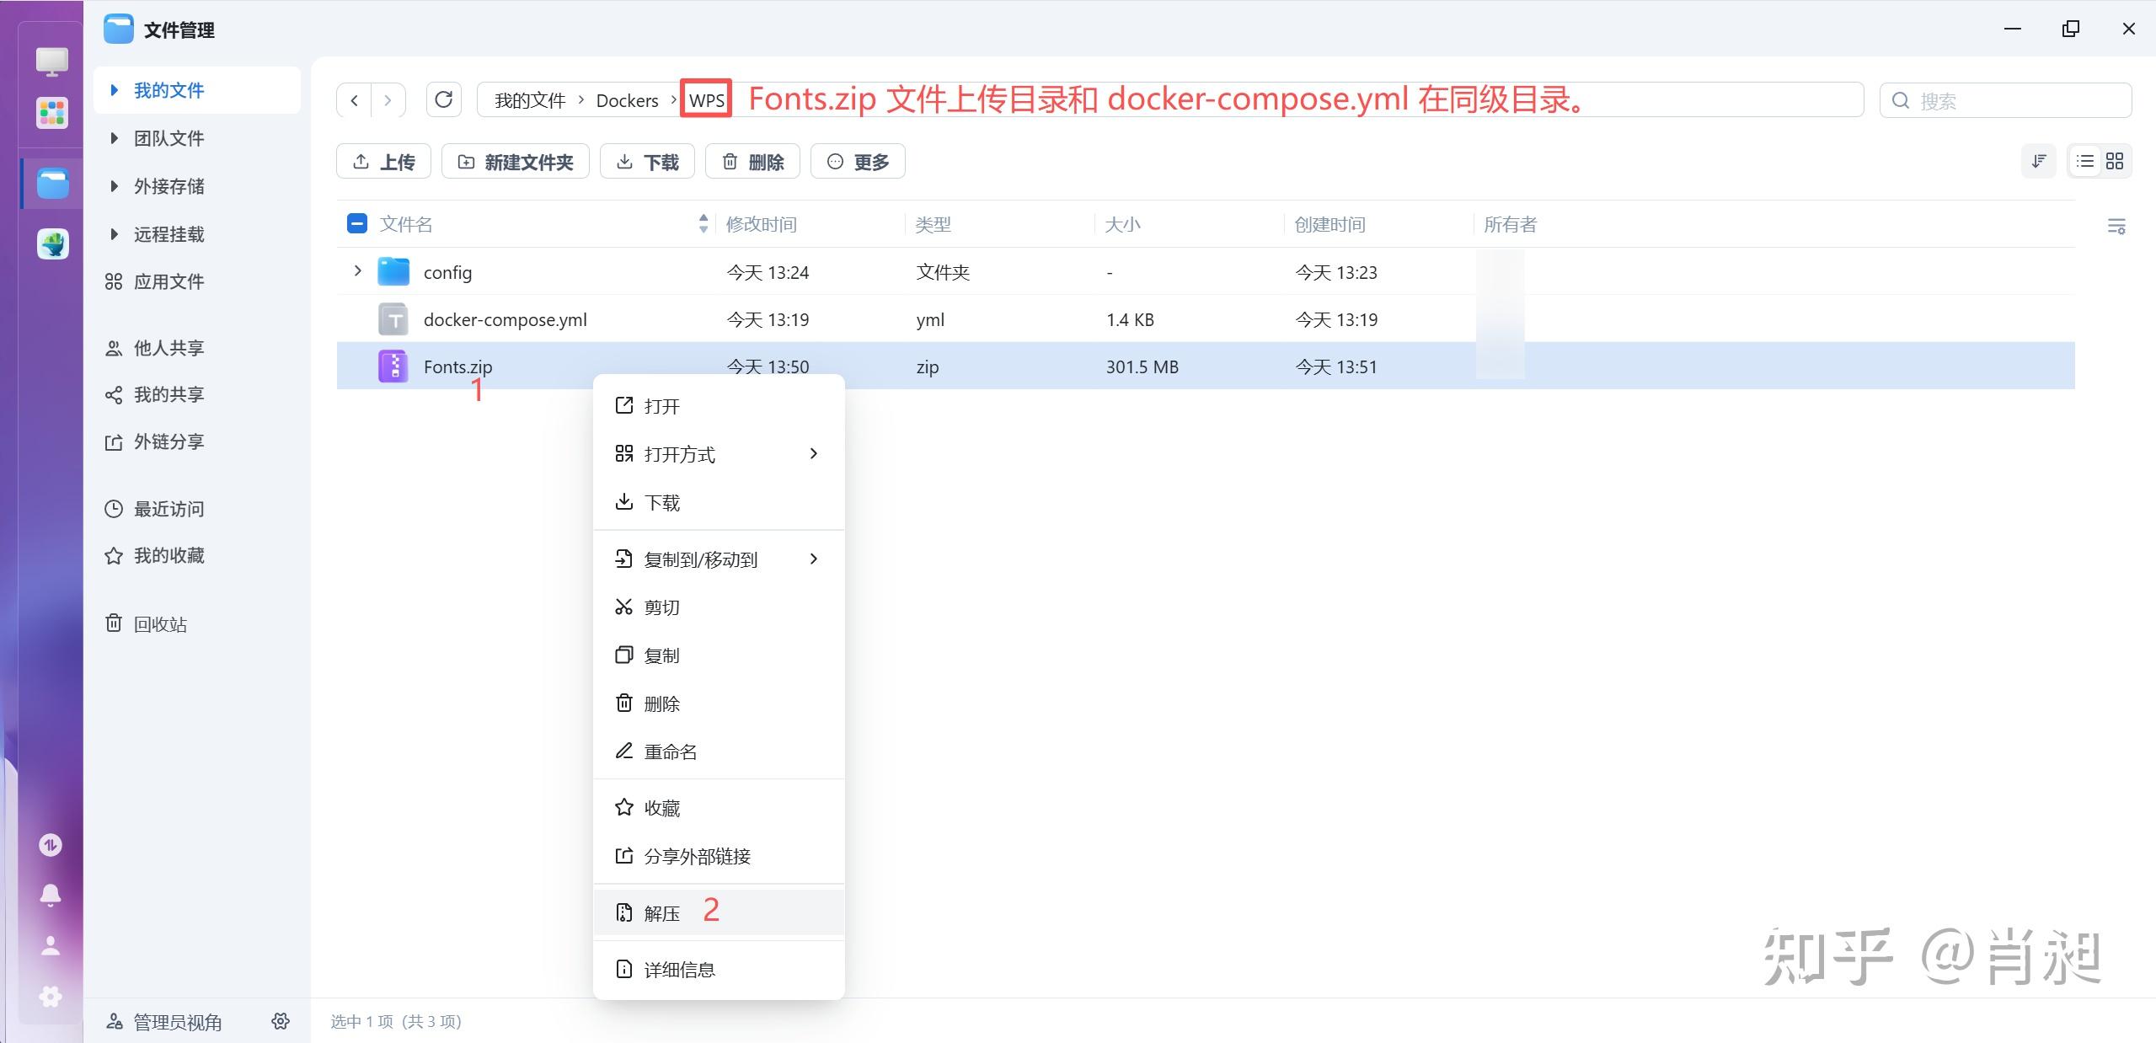Open the sort order options

[x=2038, y=160]
